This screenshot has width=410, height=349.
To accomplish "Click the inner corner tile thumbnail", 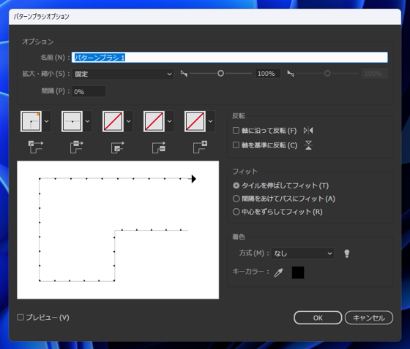I will click(x=113, y=121).
